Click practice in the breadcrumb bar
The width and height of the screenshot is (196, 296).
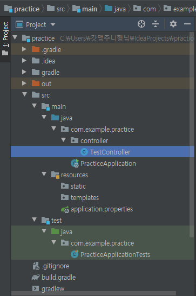[x=22, y=9]
